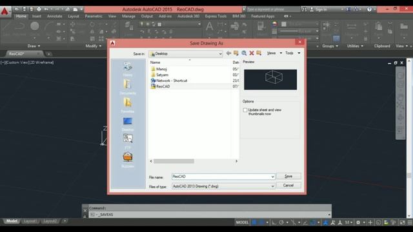
Task: Click the Search the Web icon
Action: click(244, 53)
